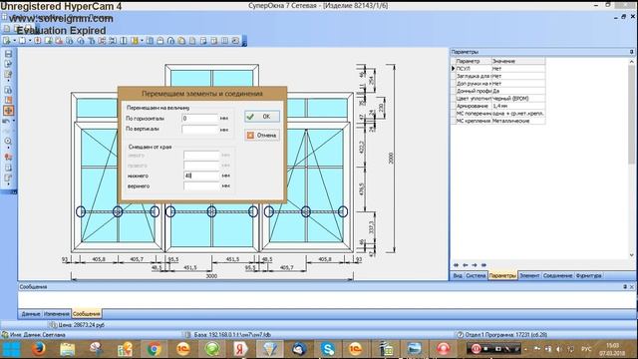Click parameters panel scrollbar up arrow

click(631, 62)
